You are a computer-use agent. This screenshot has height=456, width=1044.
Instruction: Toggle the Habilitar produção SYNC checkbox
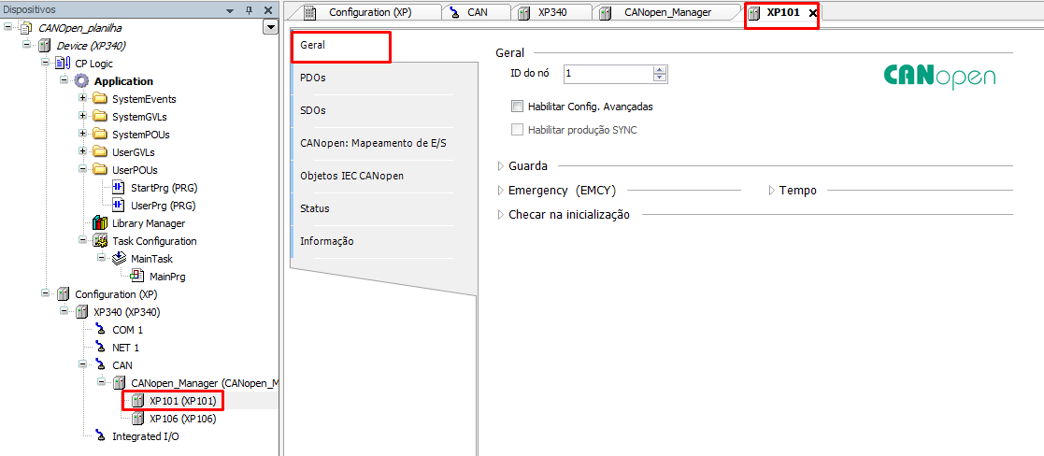518,130
